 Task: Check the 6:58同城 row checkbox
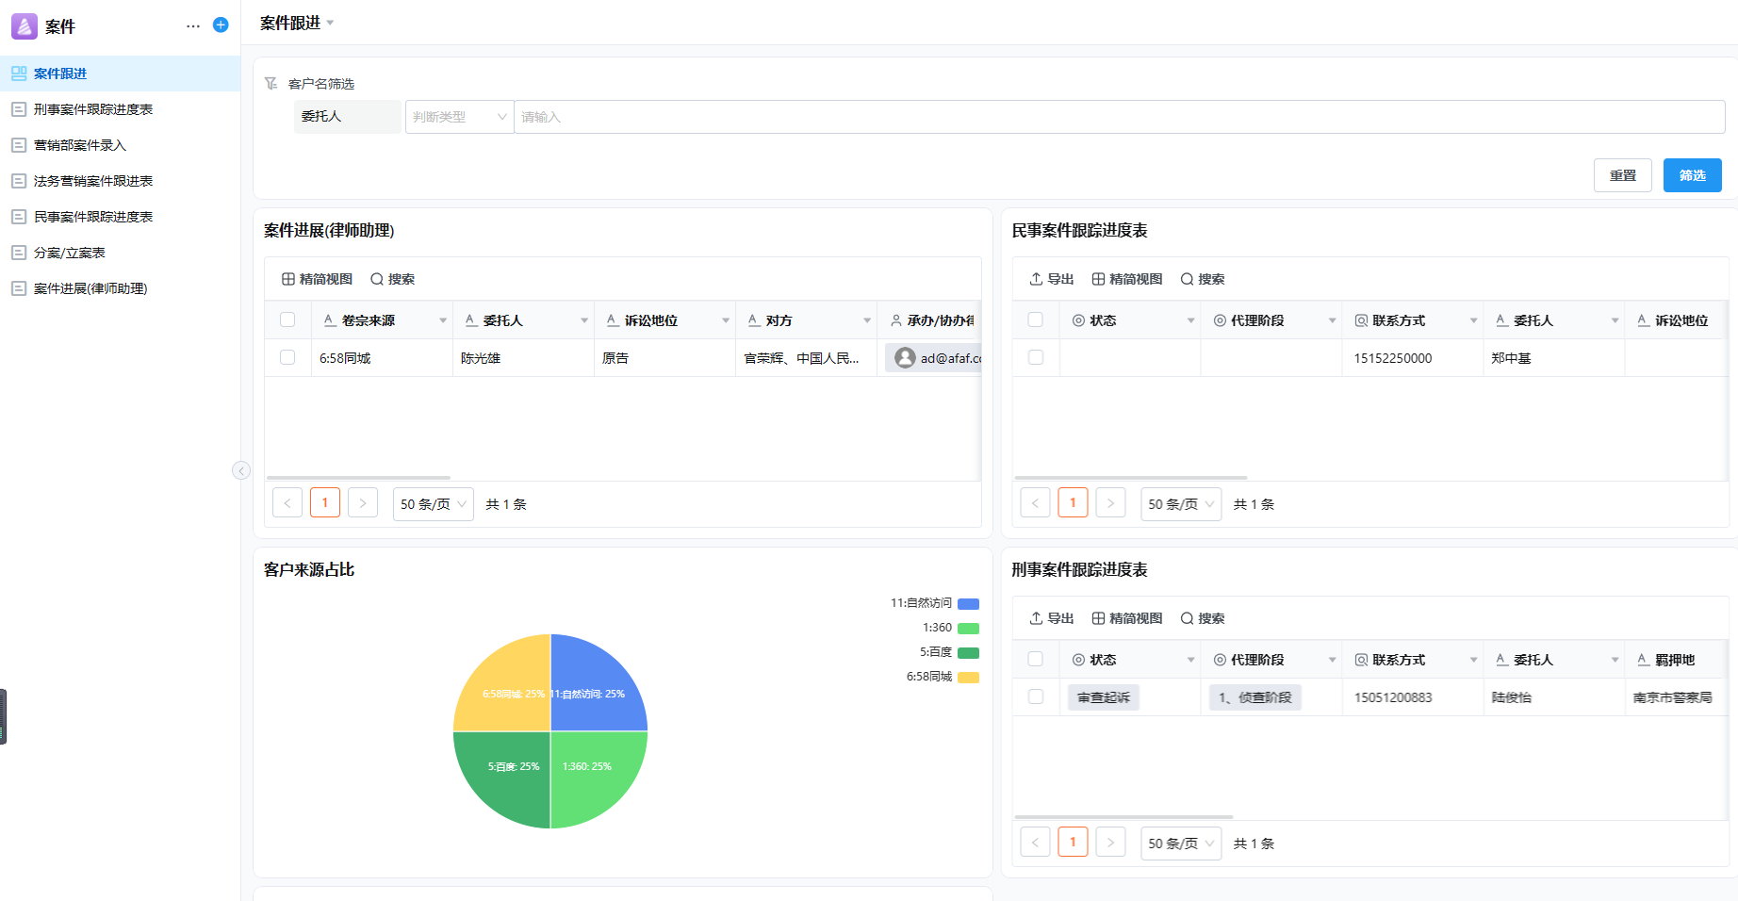287,358
